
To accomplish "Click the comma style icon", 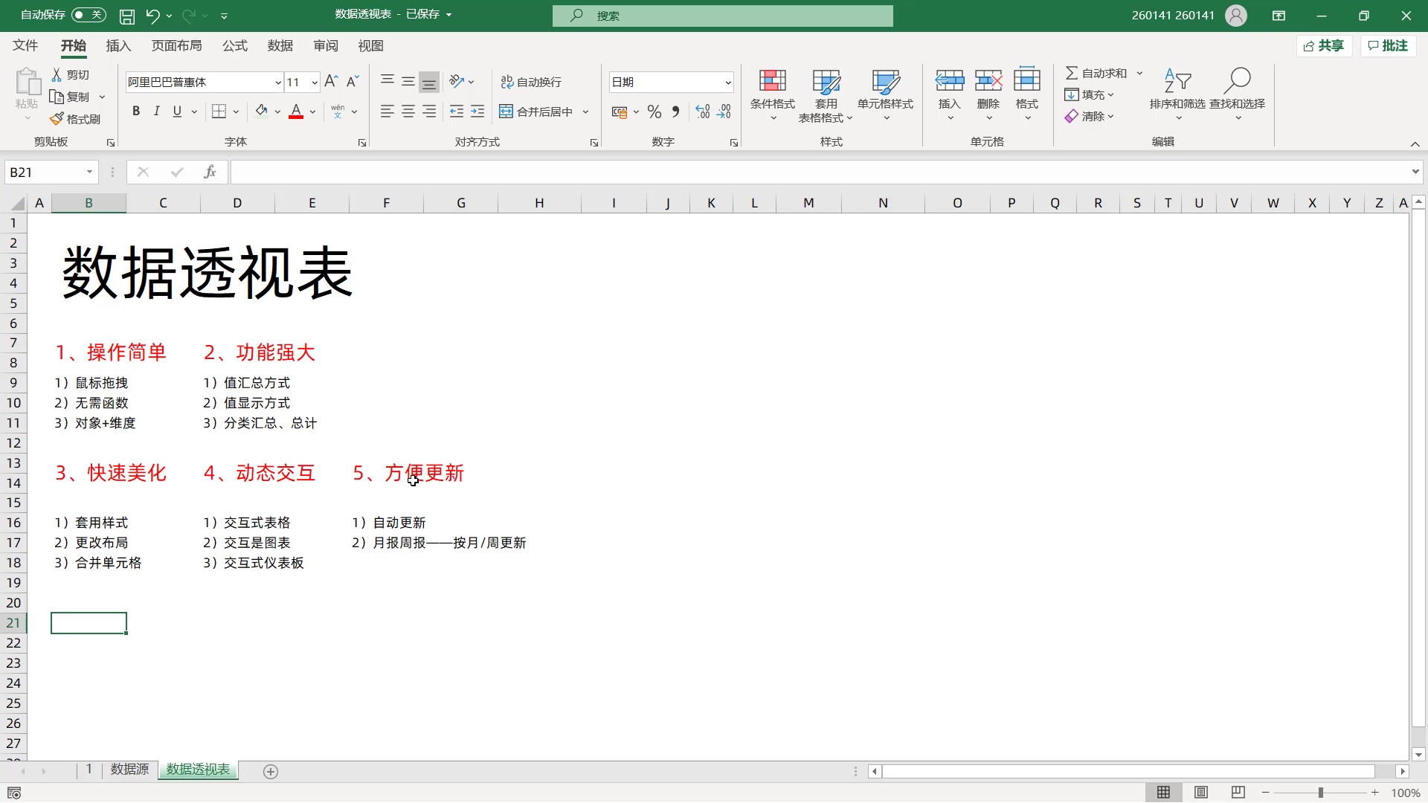I will point(675,112).
